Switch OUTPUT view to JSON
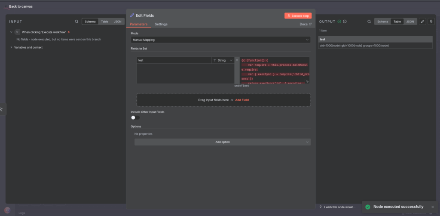Screen dimensions: 440x216 (410, 22)
